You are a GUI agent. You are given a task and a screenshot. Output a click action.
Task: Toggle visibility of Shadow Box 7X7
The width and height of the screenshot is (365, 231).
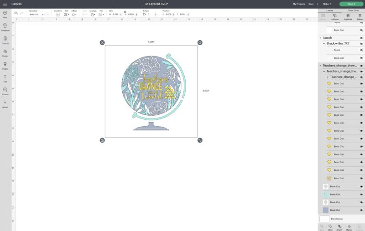361,44
